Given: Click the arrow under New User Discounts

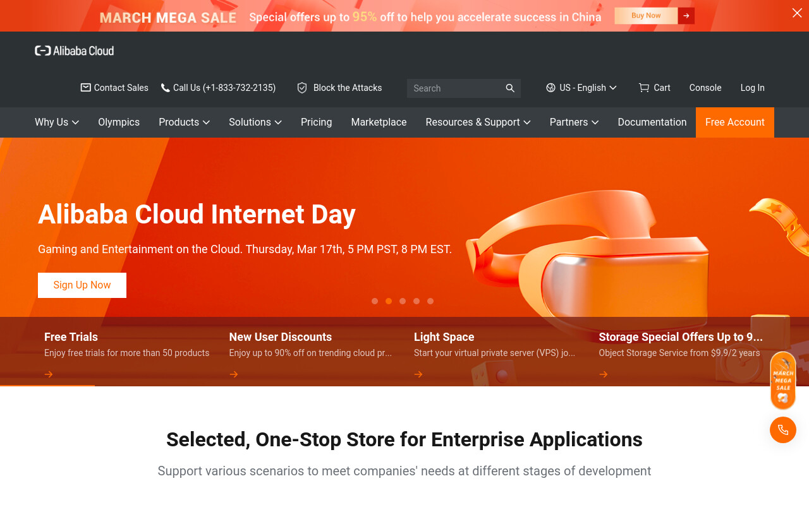Looking at the screenshot, I should click(x=234, y=374).
